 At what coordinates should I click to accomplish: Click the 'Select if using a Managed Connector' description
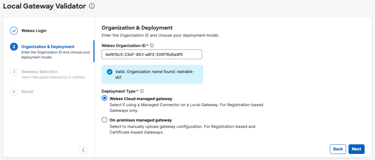186,108
